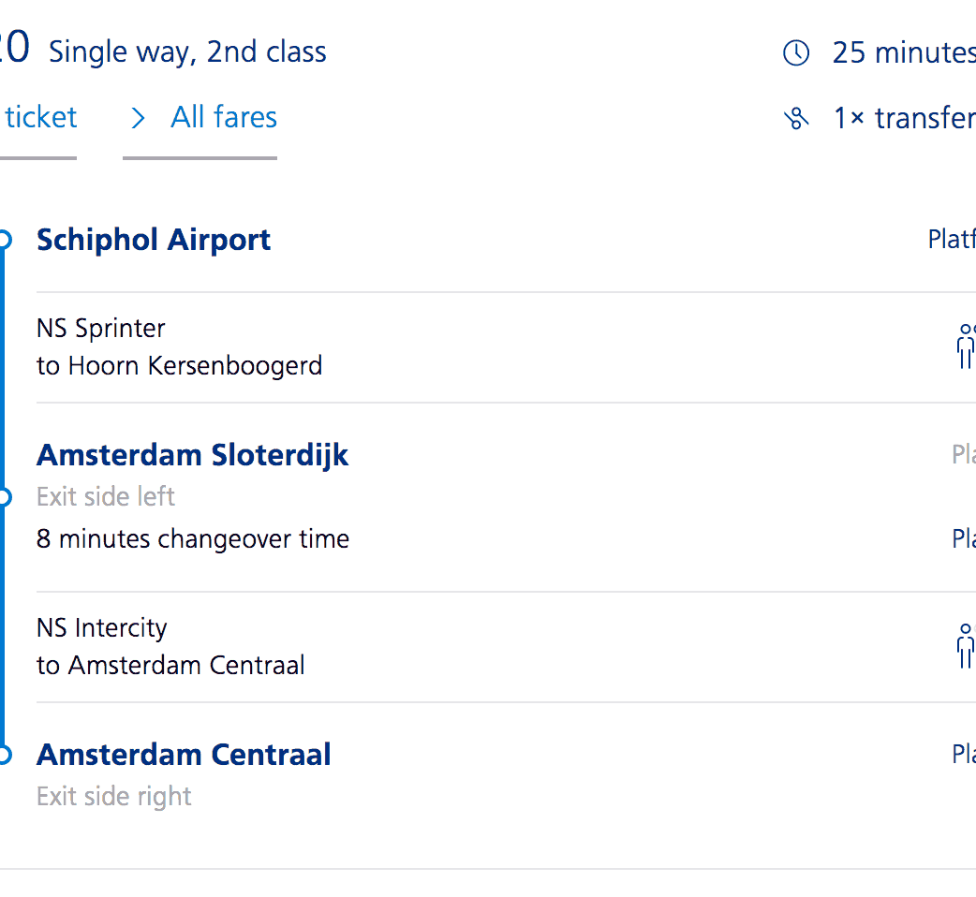Screen dimensions: 976x897
Task: Click the chevron arrow before All fares
Action: tap(139, 118)
